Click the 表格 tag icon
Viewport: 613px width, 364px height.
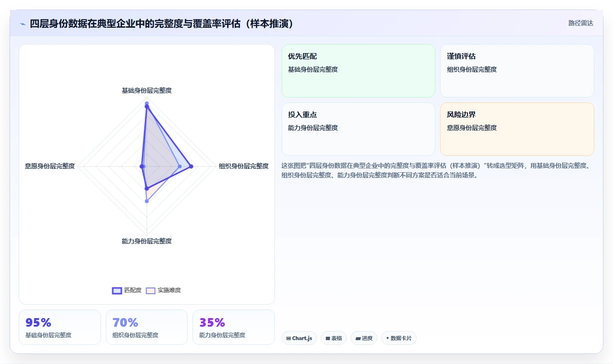[x=328, y=338]
